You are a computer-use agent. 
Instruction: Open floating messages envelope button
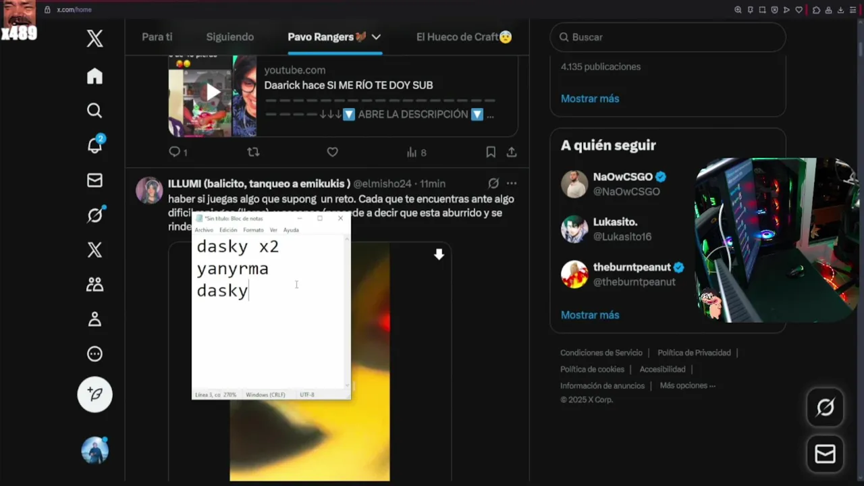[826, 454]
